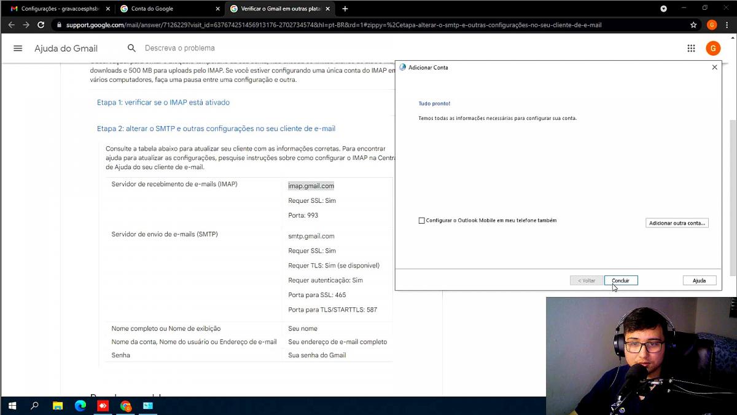Screen dimensions: 737x415
Task: Open the Google apps grid icon
Action: (691, 48)
